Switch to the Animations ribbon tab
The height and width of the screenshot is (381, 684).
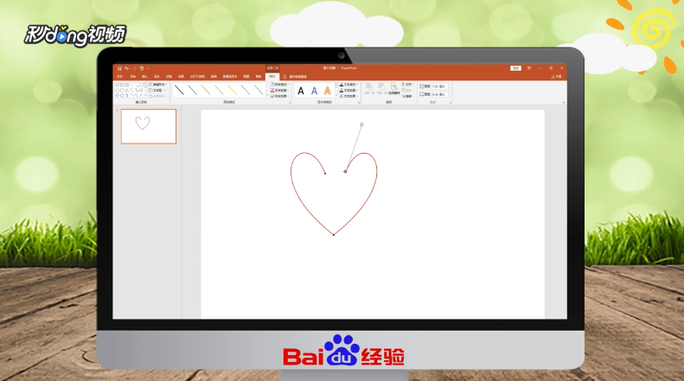(181, 76)
